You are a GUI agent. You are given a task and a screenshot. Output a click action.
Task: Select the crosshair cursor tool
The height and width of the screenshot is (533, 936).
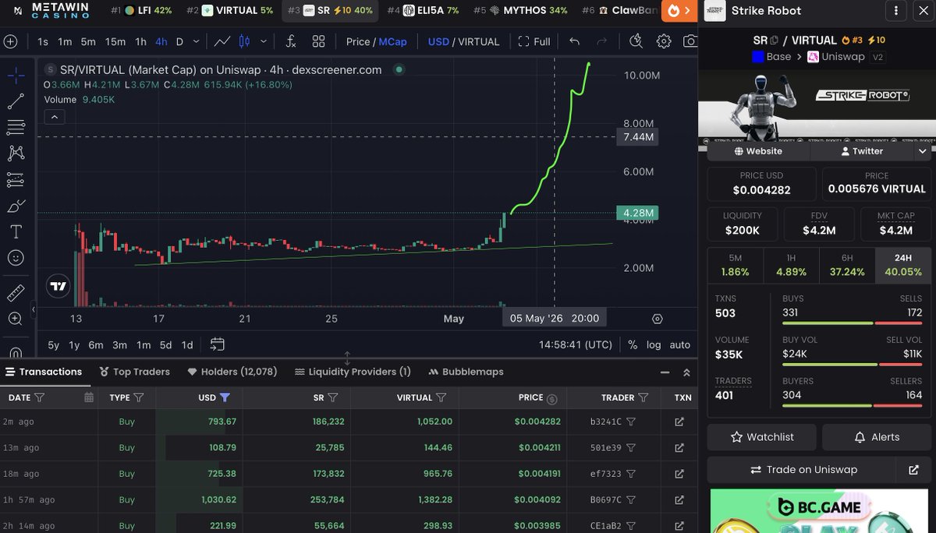(x=16, y=75)
